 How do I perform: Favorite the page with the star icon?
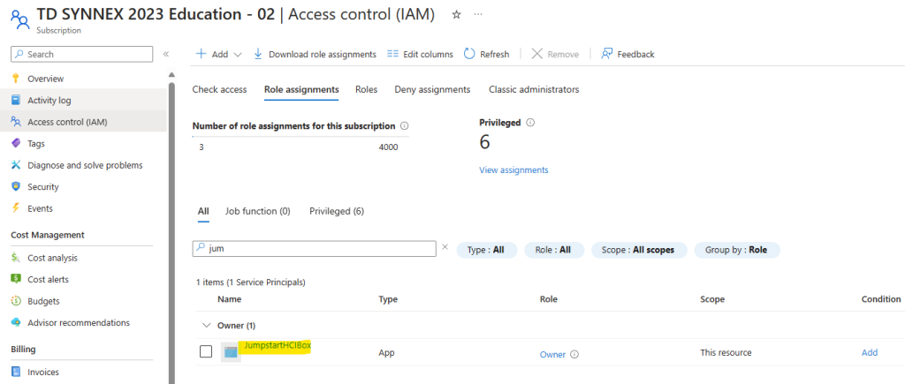click(x=456, y=15)
